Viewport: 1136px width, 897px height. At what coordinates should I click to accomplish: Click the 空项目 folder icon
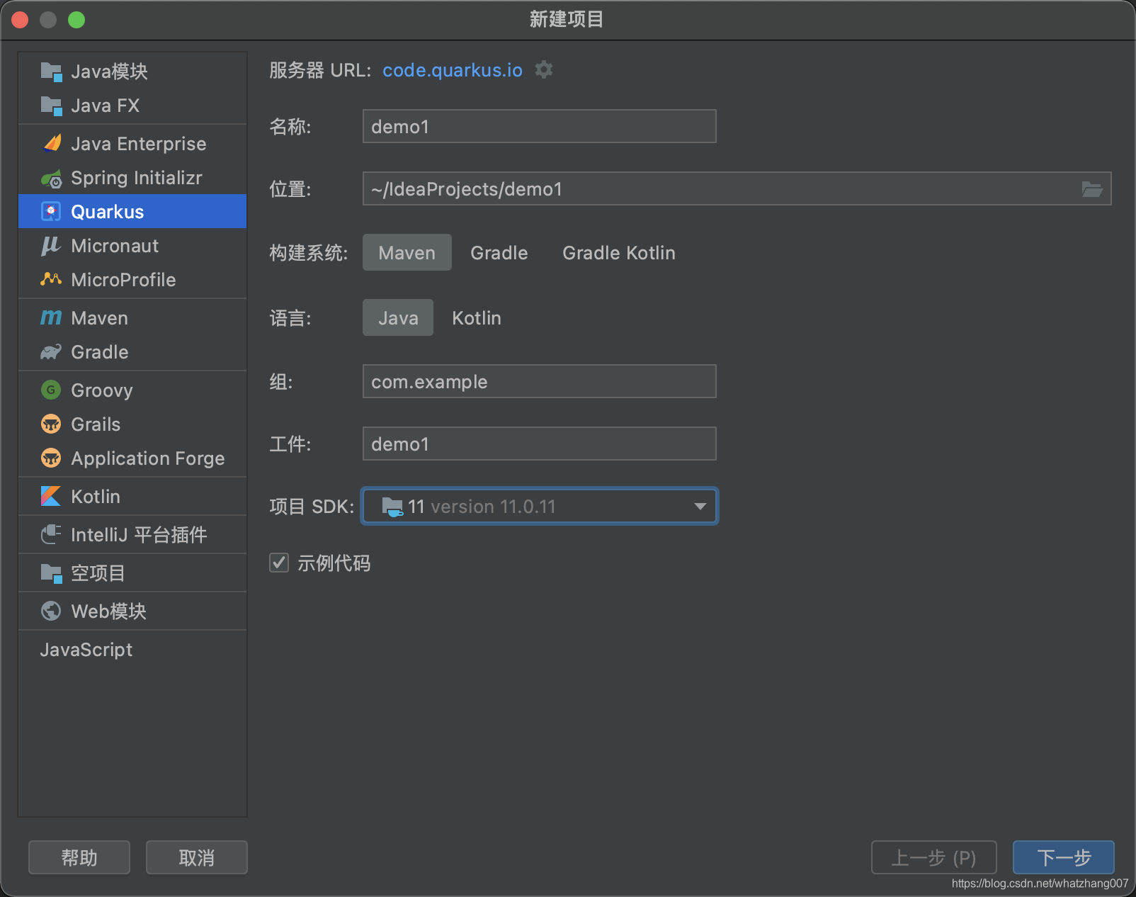coord(51,573)
